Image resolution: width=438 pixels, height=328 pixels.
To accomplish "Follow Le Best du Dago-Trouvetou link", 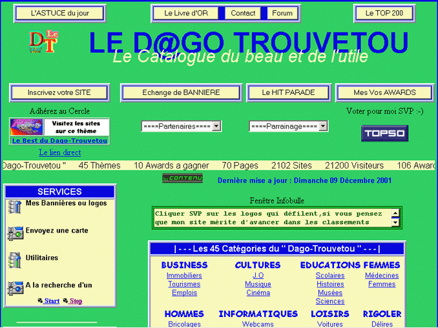I will pos(60,140).
